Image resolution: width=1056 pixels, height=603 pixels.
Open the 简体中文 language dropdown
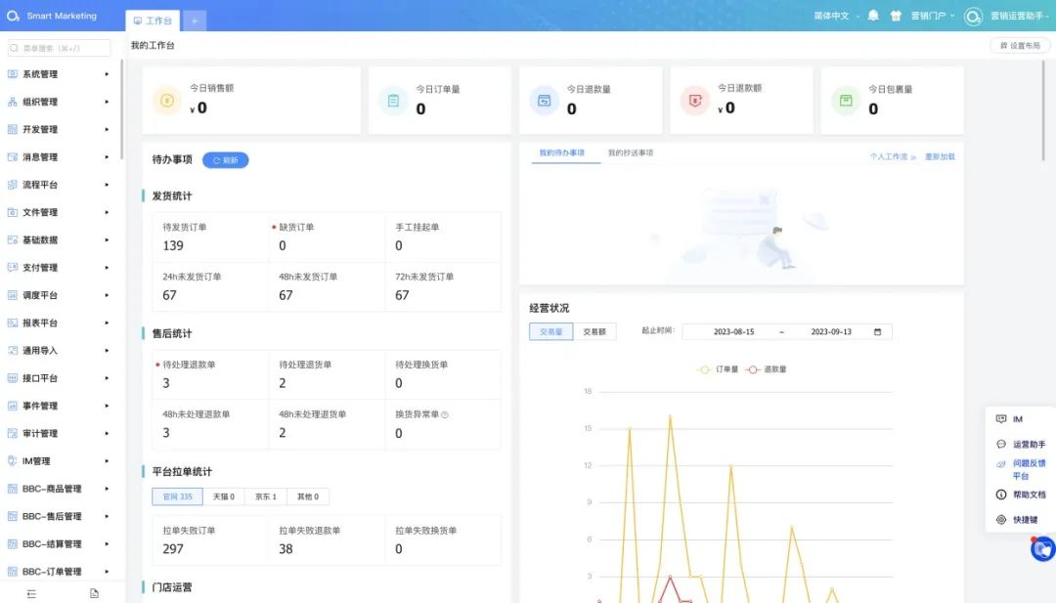[836, 16]
